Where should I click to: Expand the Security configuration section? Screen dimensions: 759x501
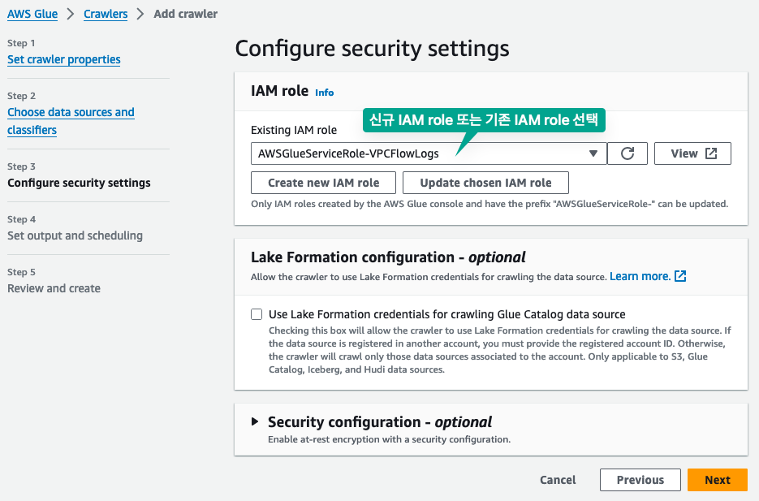click(255, 422)
